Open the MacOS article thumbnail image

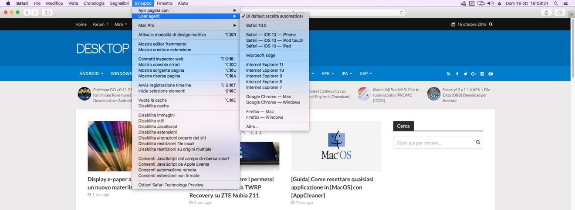336,146
